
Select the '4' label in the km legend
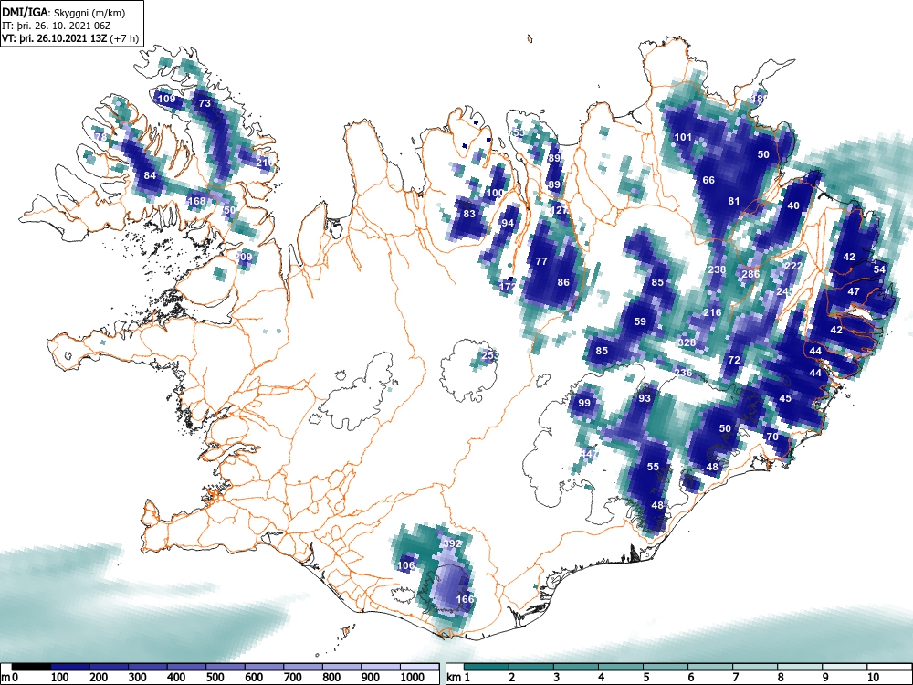click(601, 678)
